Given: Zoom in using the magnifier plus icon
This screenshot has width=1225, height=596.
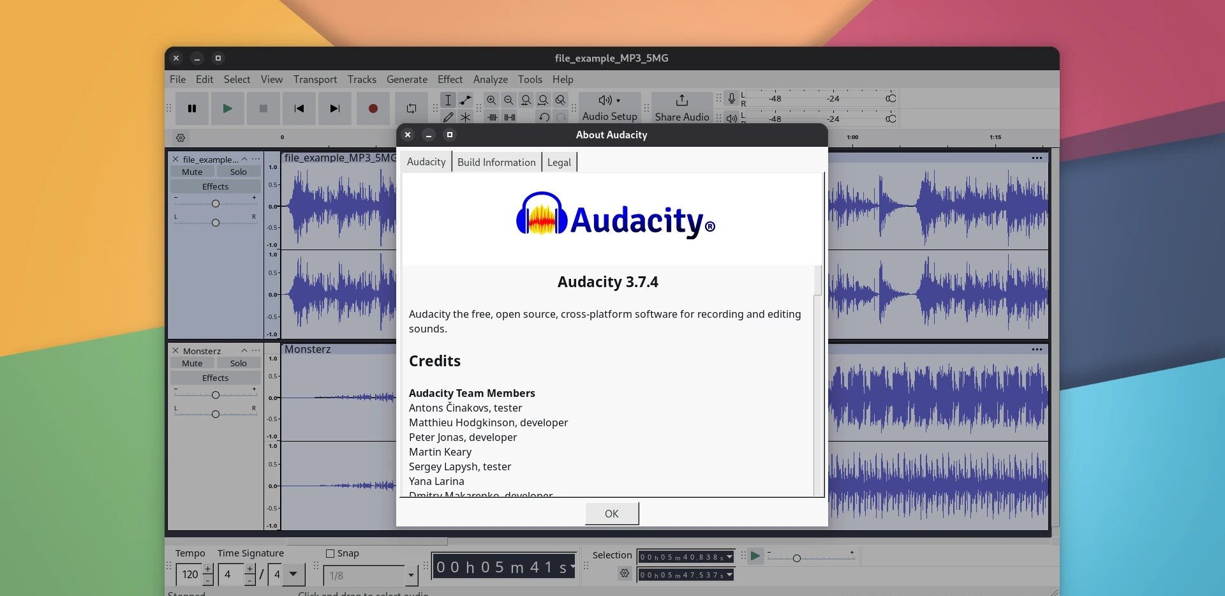Looking at the screenshot, I should [491, 100].
